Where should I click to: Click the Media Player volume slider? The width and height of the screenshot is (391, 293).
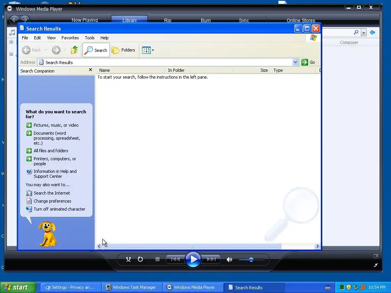pos(251,259)
